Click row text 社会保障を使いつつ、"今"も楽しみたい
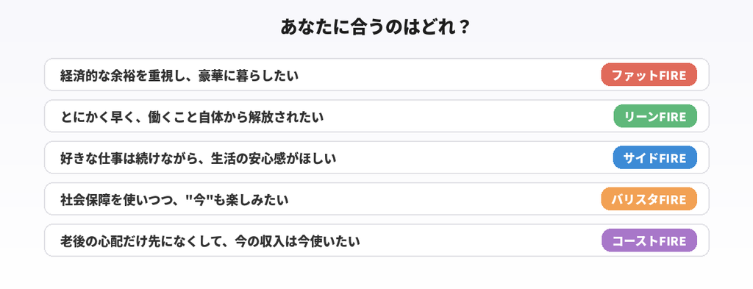This screenshot has height=289, width=753. (x=174, y=199)
